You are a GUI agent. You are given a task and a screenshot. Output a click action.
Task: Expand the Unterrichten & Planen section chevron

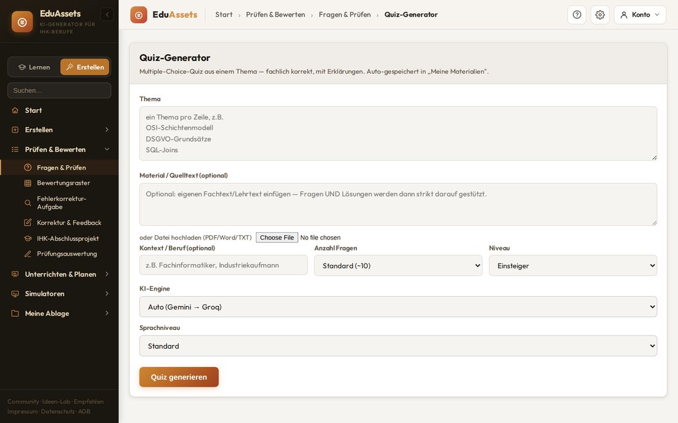pos(107,275)
